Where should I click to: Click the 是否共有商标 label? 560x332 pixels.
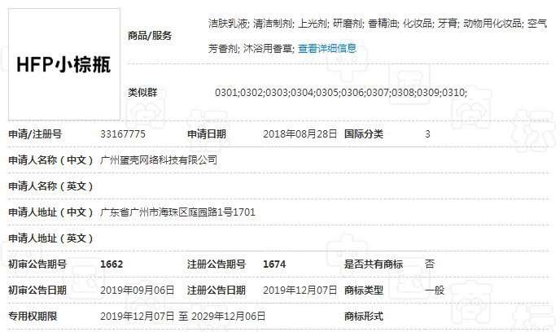coord(374,264)
